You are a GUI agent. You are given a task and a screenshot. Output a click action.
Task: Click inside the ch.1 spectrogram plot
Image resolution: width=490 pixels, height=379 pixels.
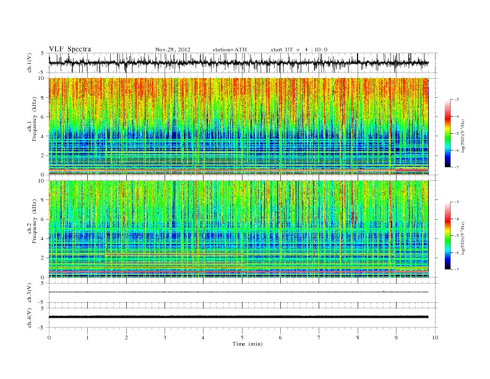coord(238,126)
